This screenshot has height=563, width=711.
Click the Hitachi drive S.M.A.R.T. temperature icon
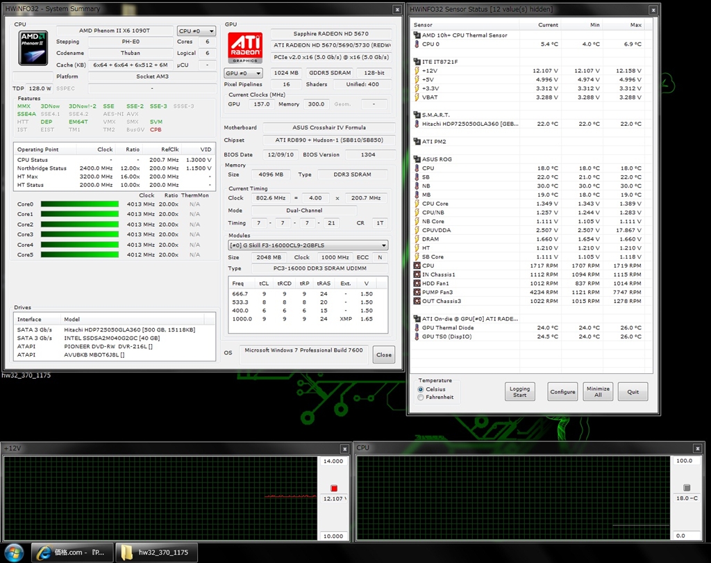[x=417, y=124]
